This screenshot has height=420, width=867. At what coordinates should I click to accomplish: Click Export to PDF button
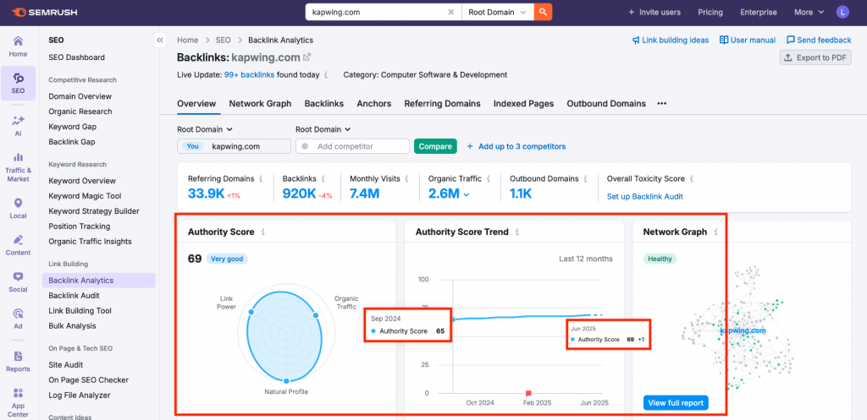tap(815, 57)
